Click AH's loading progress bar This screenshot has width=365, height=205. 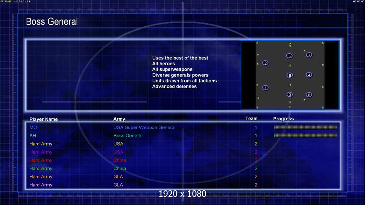(x=305, y=136)
